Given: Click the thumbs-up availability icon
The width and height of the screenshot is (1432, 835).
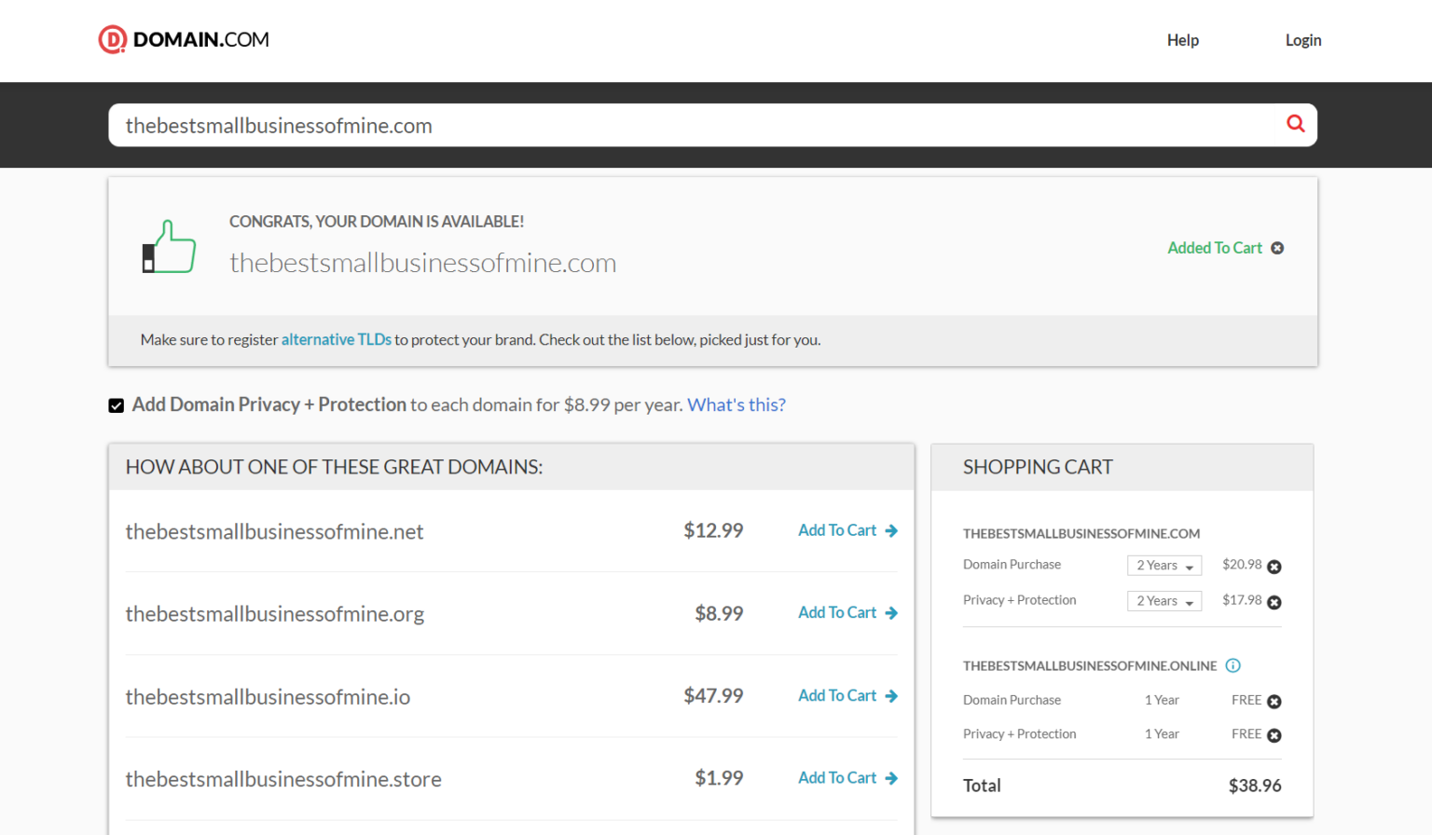Looking at the screenshot, I should pyautogui.click(x=168, y=245).
